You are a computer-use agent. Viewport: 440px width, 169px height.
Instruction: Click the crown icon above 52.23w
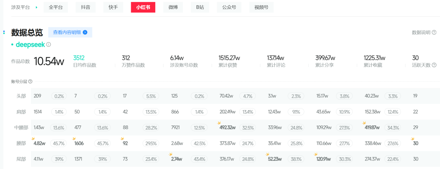point(267,154)
